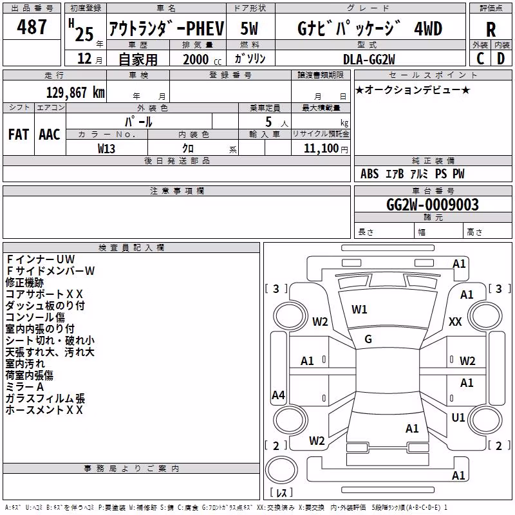The image size is (515, 515).
Task: Select the セールスポイント header
Action: tap(433, 75)
